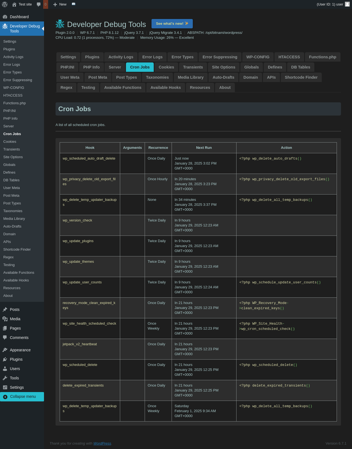Click the WordPress logo in admin bar

tap(5, 4)
